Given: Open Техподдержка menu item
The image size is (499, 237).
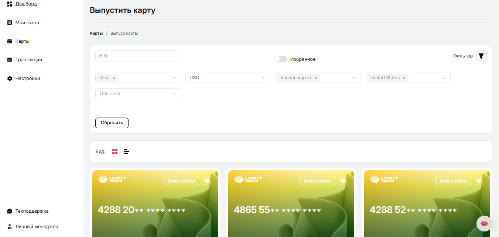Looking at the screenshot, I should click(x=32, y=211).
